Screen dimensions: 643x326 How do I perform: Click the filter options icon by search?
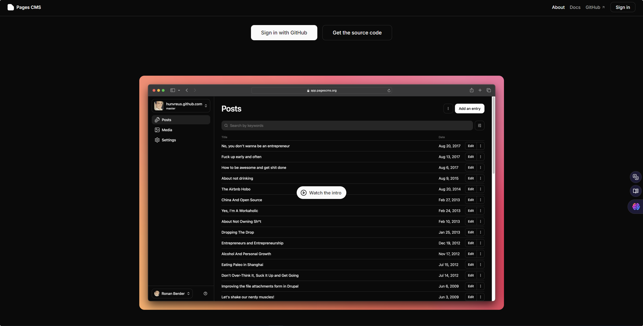coord(479,126)
